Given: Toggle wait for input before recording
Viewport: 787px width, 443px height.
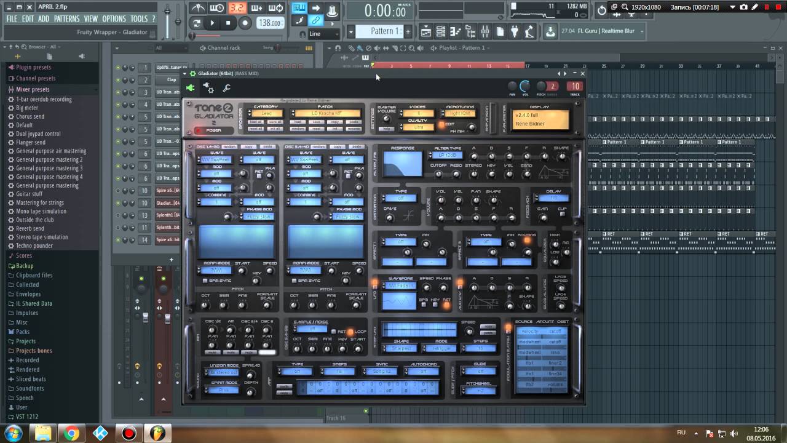Looking at the screenshot, I should coord(217,8).
